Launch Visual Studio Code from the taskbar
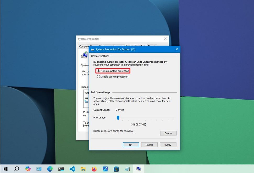The width and height of the screenshot is (254, 173). [x=72, y=169]
